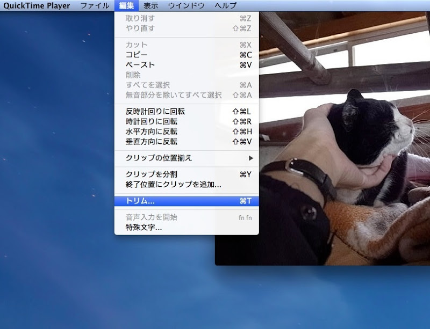Choose ペースト from the edit menu

(187, 65)
